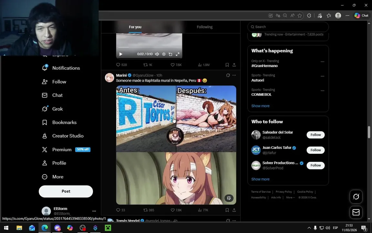The width and height of the screenshot is (372, 233).
Task: Open Creator Studio
Action: 63,136
